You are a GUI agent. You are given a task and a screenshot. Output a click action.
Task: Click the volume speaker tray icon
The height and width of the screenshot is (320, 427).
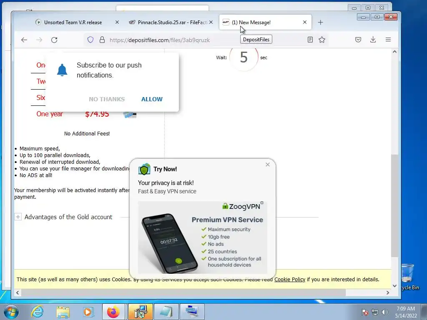click(385, 312)
